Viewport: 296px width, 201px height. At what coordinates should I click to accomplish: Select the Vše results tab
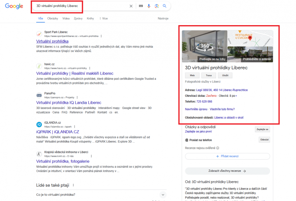[x=41, y=18]
